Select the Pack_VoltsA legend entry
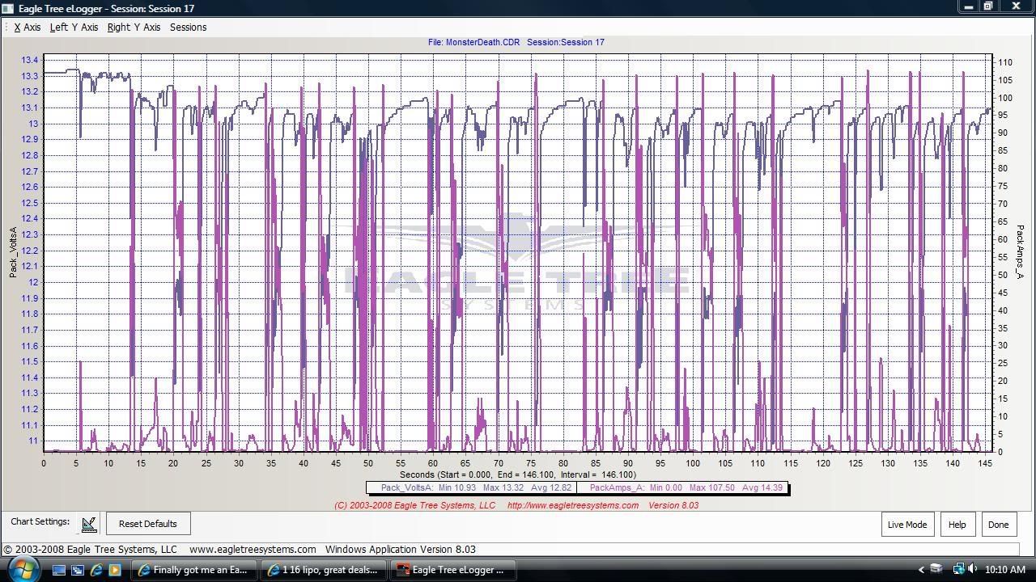Viewport: 1036px width, 582px height. coord(470,487)
